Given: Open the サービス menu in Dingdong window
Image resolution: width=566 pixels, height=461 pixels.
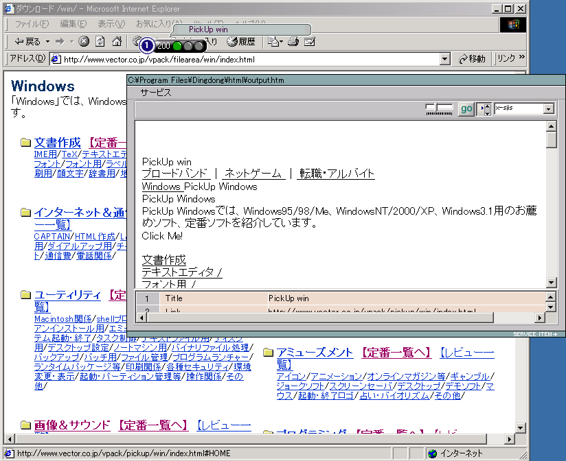Looking at the screenshot, I should (x=156, y=92).
